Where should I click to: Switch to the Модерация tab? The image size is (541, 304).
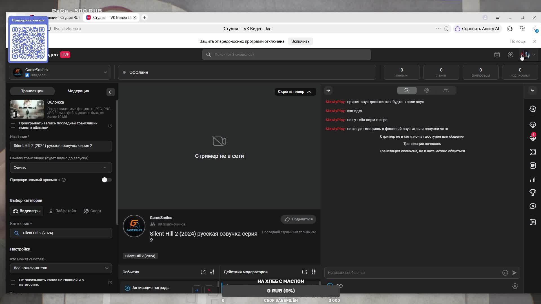78,91
